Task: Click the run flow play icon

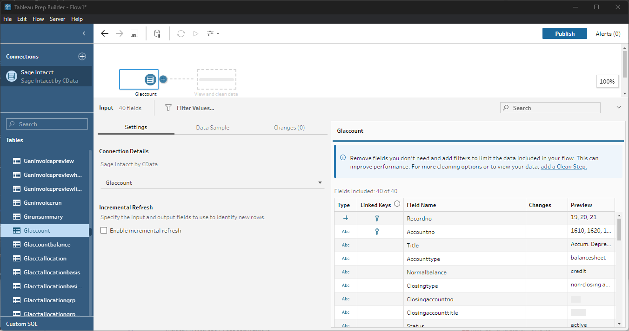Action: tap(196, 33)
